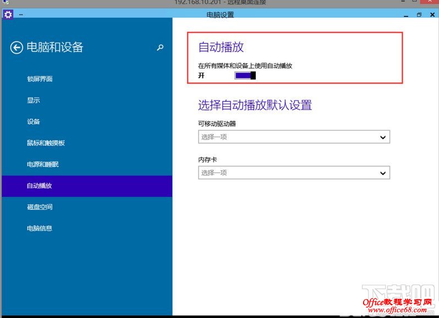Click the 在所有媒体和设备上使用自动播放 label
The height and width of the screenshot is (318, 439).
click(x=245, y=66)
